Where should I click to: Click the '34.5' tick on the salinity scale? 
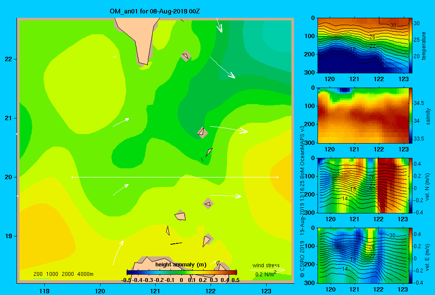[418, 103]
